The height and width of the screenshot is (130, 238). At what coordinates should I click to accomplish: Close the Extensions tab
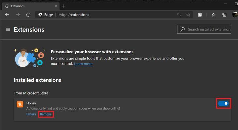point(56,6)
